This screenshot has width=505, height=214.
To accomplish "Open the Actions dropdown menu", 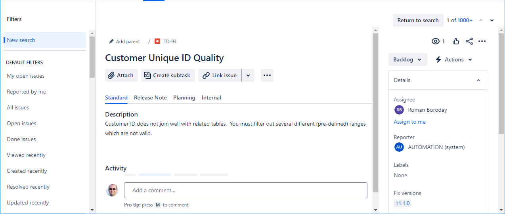I will coord(454,59).
